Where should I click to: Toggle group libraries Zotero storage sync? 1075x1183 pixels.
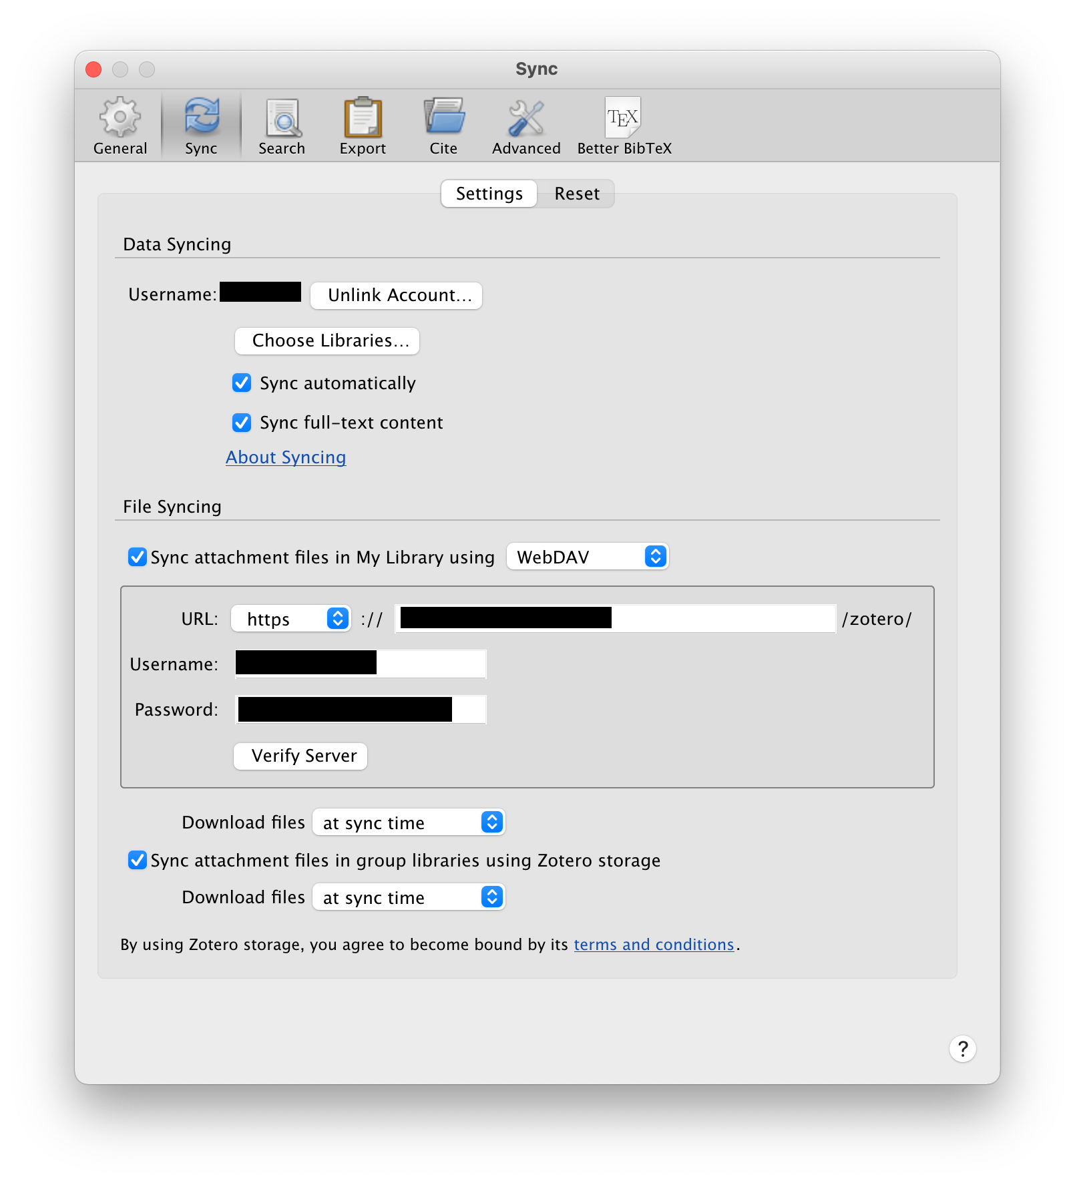coord(138,860)
